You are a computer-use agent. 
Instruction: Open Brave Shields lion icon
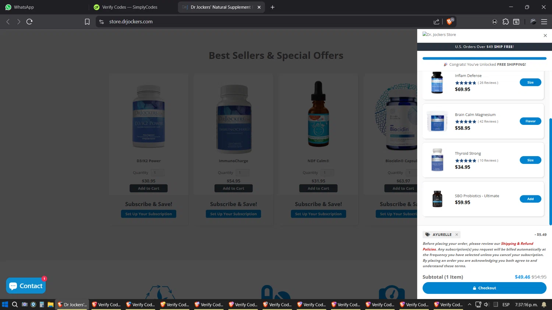coord(450,22)
